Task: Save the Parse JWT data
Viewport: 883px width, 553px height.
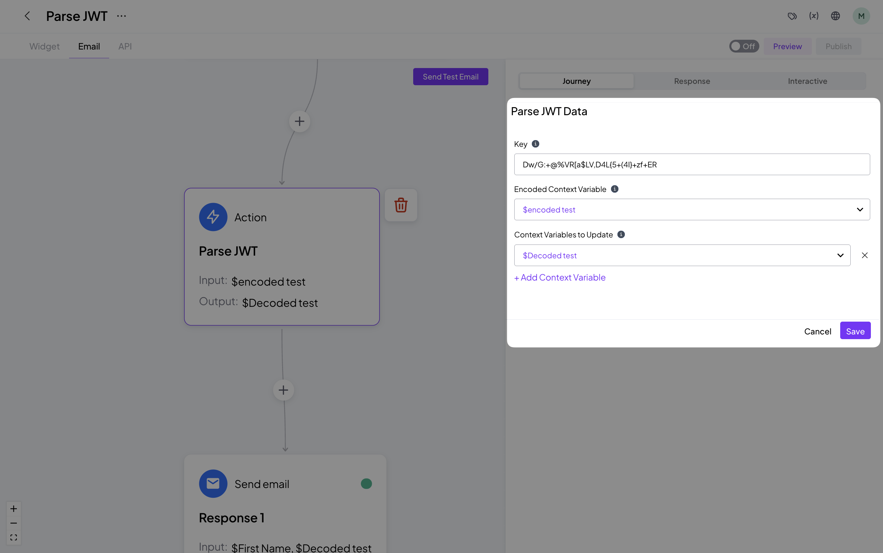Action: [855, 331]
